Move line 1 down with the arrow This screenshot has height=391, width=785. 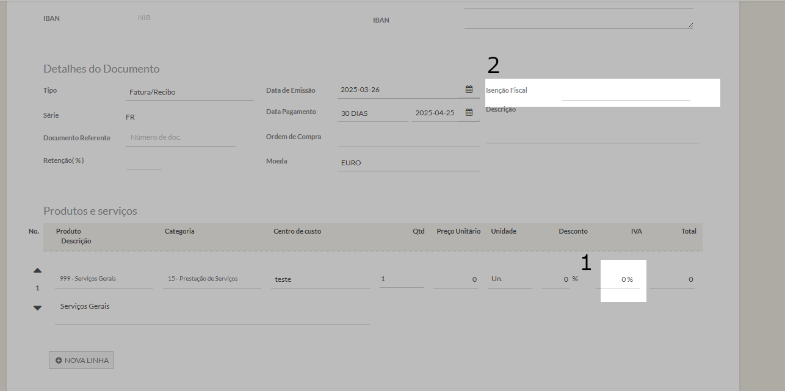click(37, 308)
